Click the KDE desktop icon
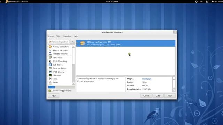The width and height of the screenshot is (223, 125). 50,65
